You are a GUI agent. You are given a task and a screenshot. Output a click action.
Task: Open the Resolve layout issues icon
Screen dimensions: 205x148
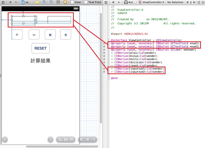[x=72, y=140]
